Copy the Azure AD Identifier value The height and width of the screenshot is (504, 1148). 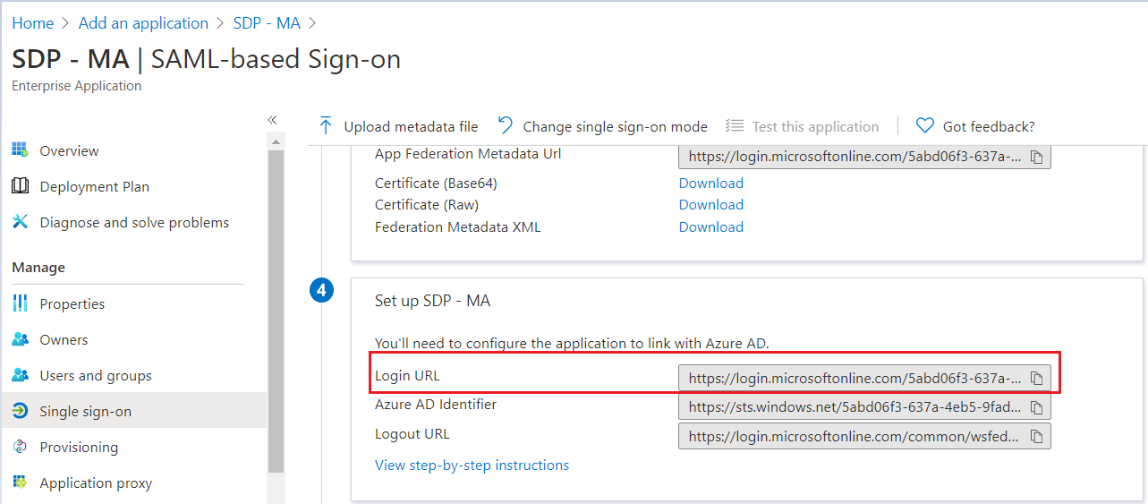coord(1036,408)
